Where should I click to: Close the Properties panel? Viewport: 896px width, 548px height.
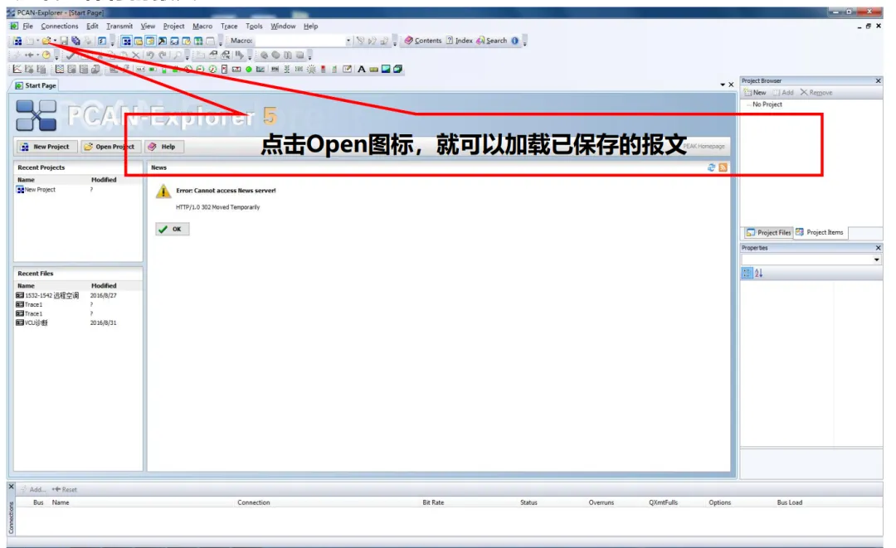coord(879,248)
